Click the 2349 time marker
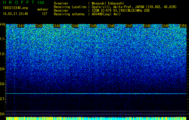189x120 pixels. [x=165, y=26]
